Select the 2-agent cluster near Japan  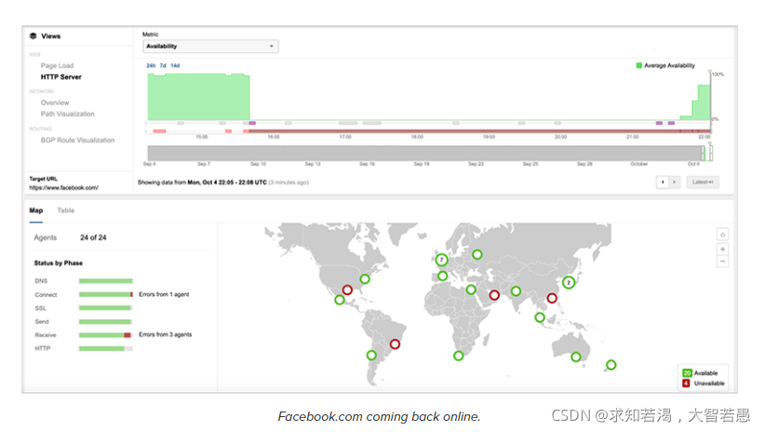569,283
